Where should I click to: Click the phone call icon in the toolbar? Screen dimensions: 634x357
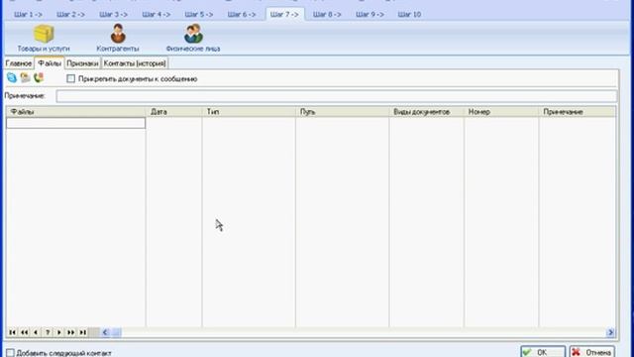(x=39, y=77)
